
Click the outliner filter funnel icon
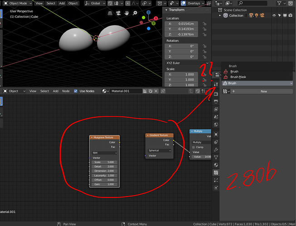[x=279, y=3]
